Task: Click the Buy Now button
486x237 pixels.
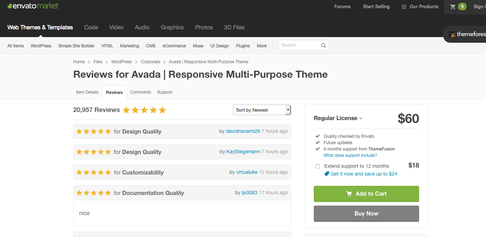Action: click(366, 214)
